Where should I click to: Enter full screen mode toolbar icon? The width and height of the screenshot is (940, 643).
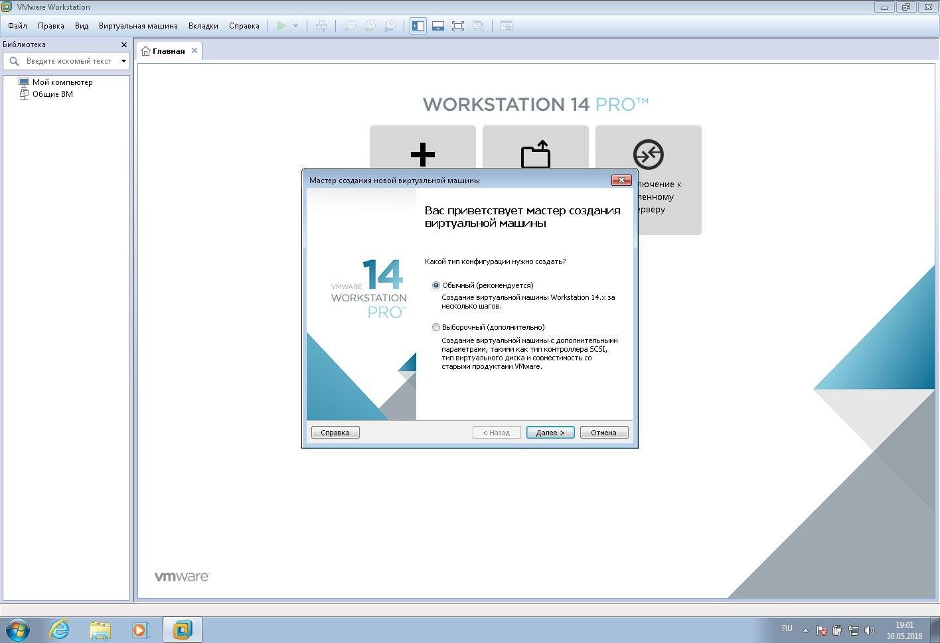(x=458, y=26)
